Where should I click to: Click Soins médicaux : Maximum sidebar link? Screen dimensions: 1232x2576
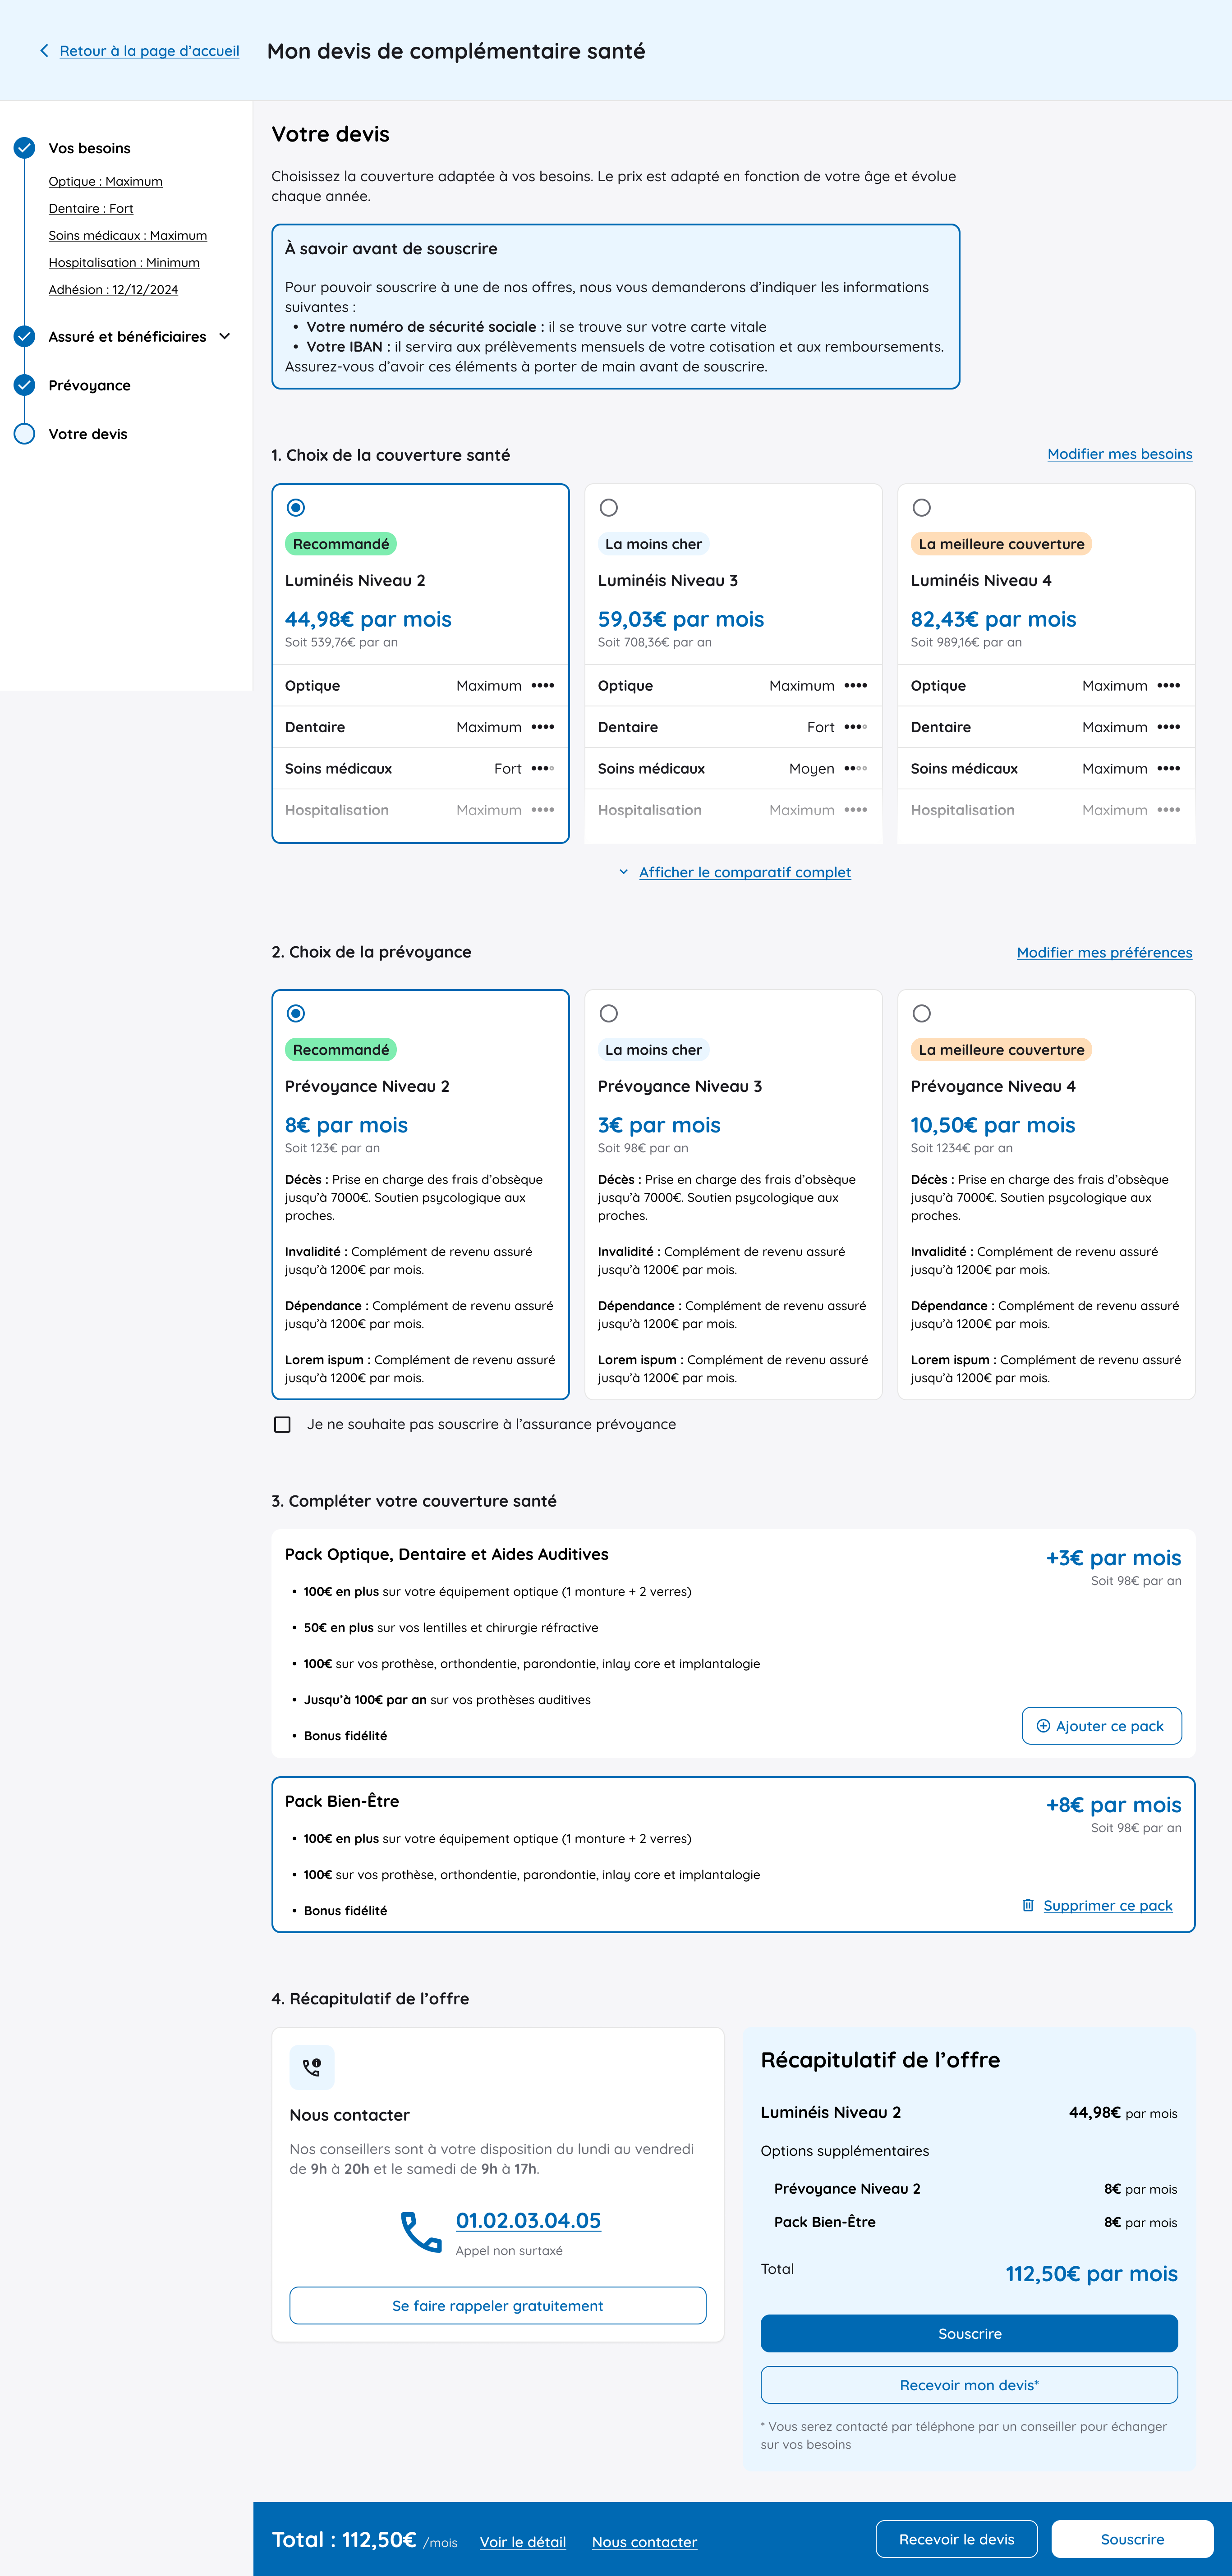point(128,235)
